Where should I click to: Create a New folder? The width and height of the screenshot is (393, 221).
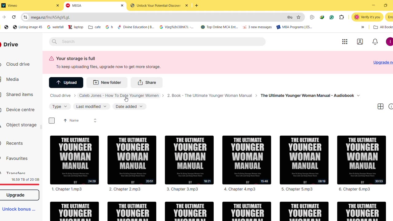pos(107,82)
